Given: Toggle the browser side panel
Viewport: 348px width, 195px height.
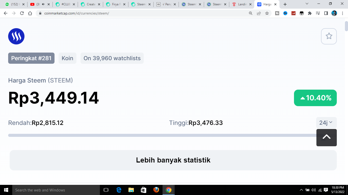Looking at the screenshot, I should click(x=326, y=13).
